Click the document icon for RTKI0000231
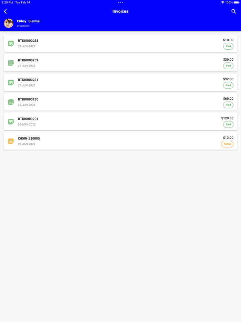The height and width of the screenshot is (322, 241). (x=11, y=82)
